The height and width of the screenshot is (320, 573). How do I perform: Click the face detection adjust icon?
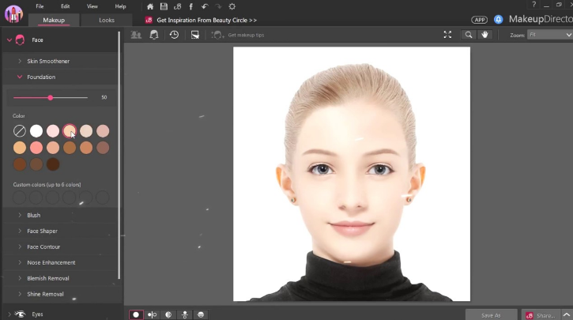[154, 35]
